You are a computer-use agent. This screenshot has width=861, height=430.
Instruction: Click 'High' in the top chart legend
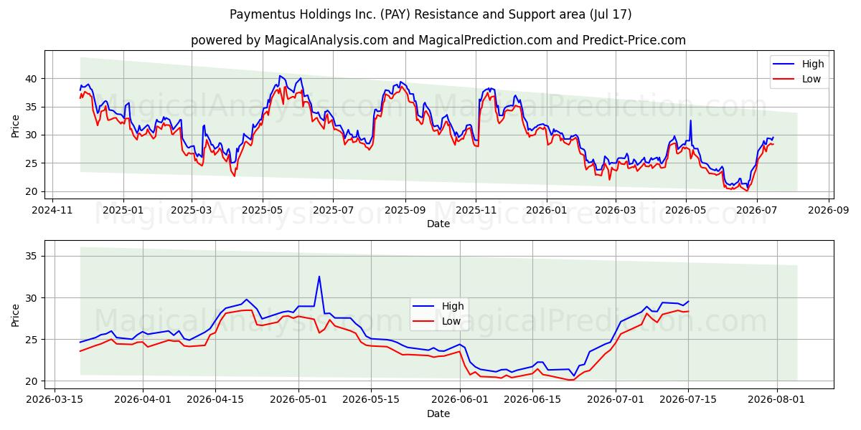click(813, 64)
